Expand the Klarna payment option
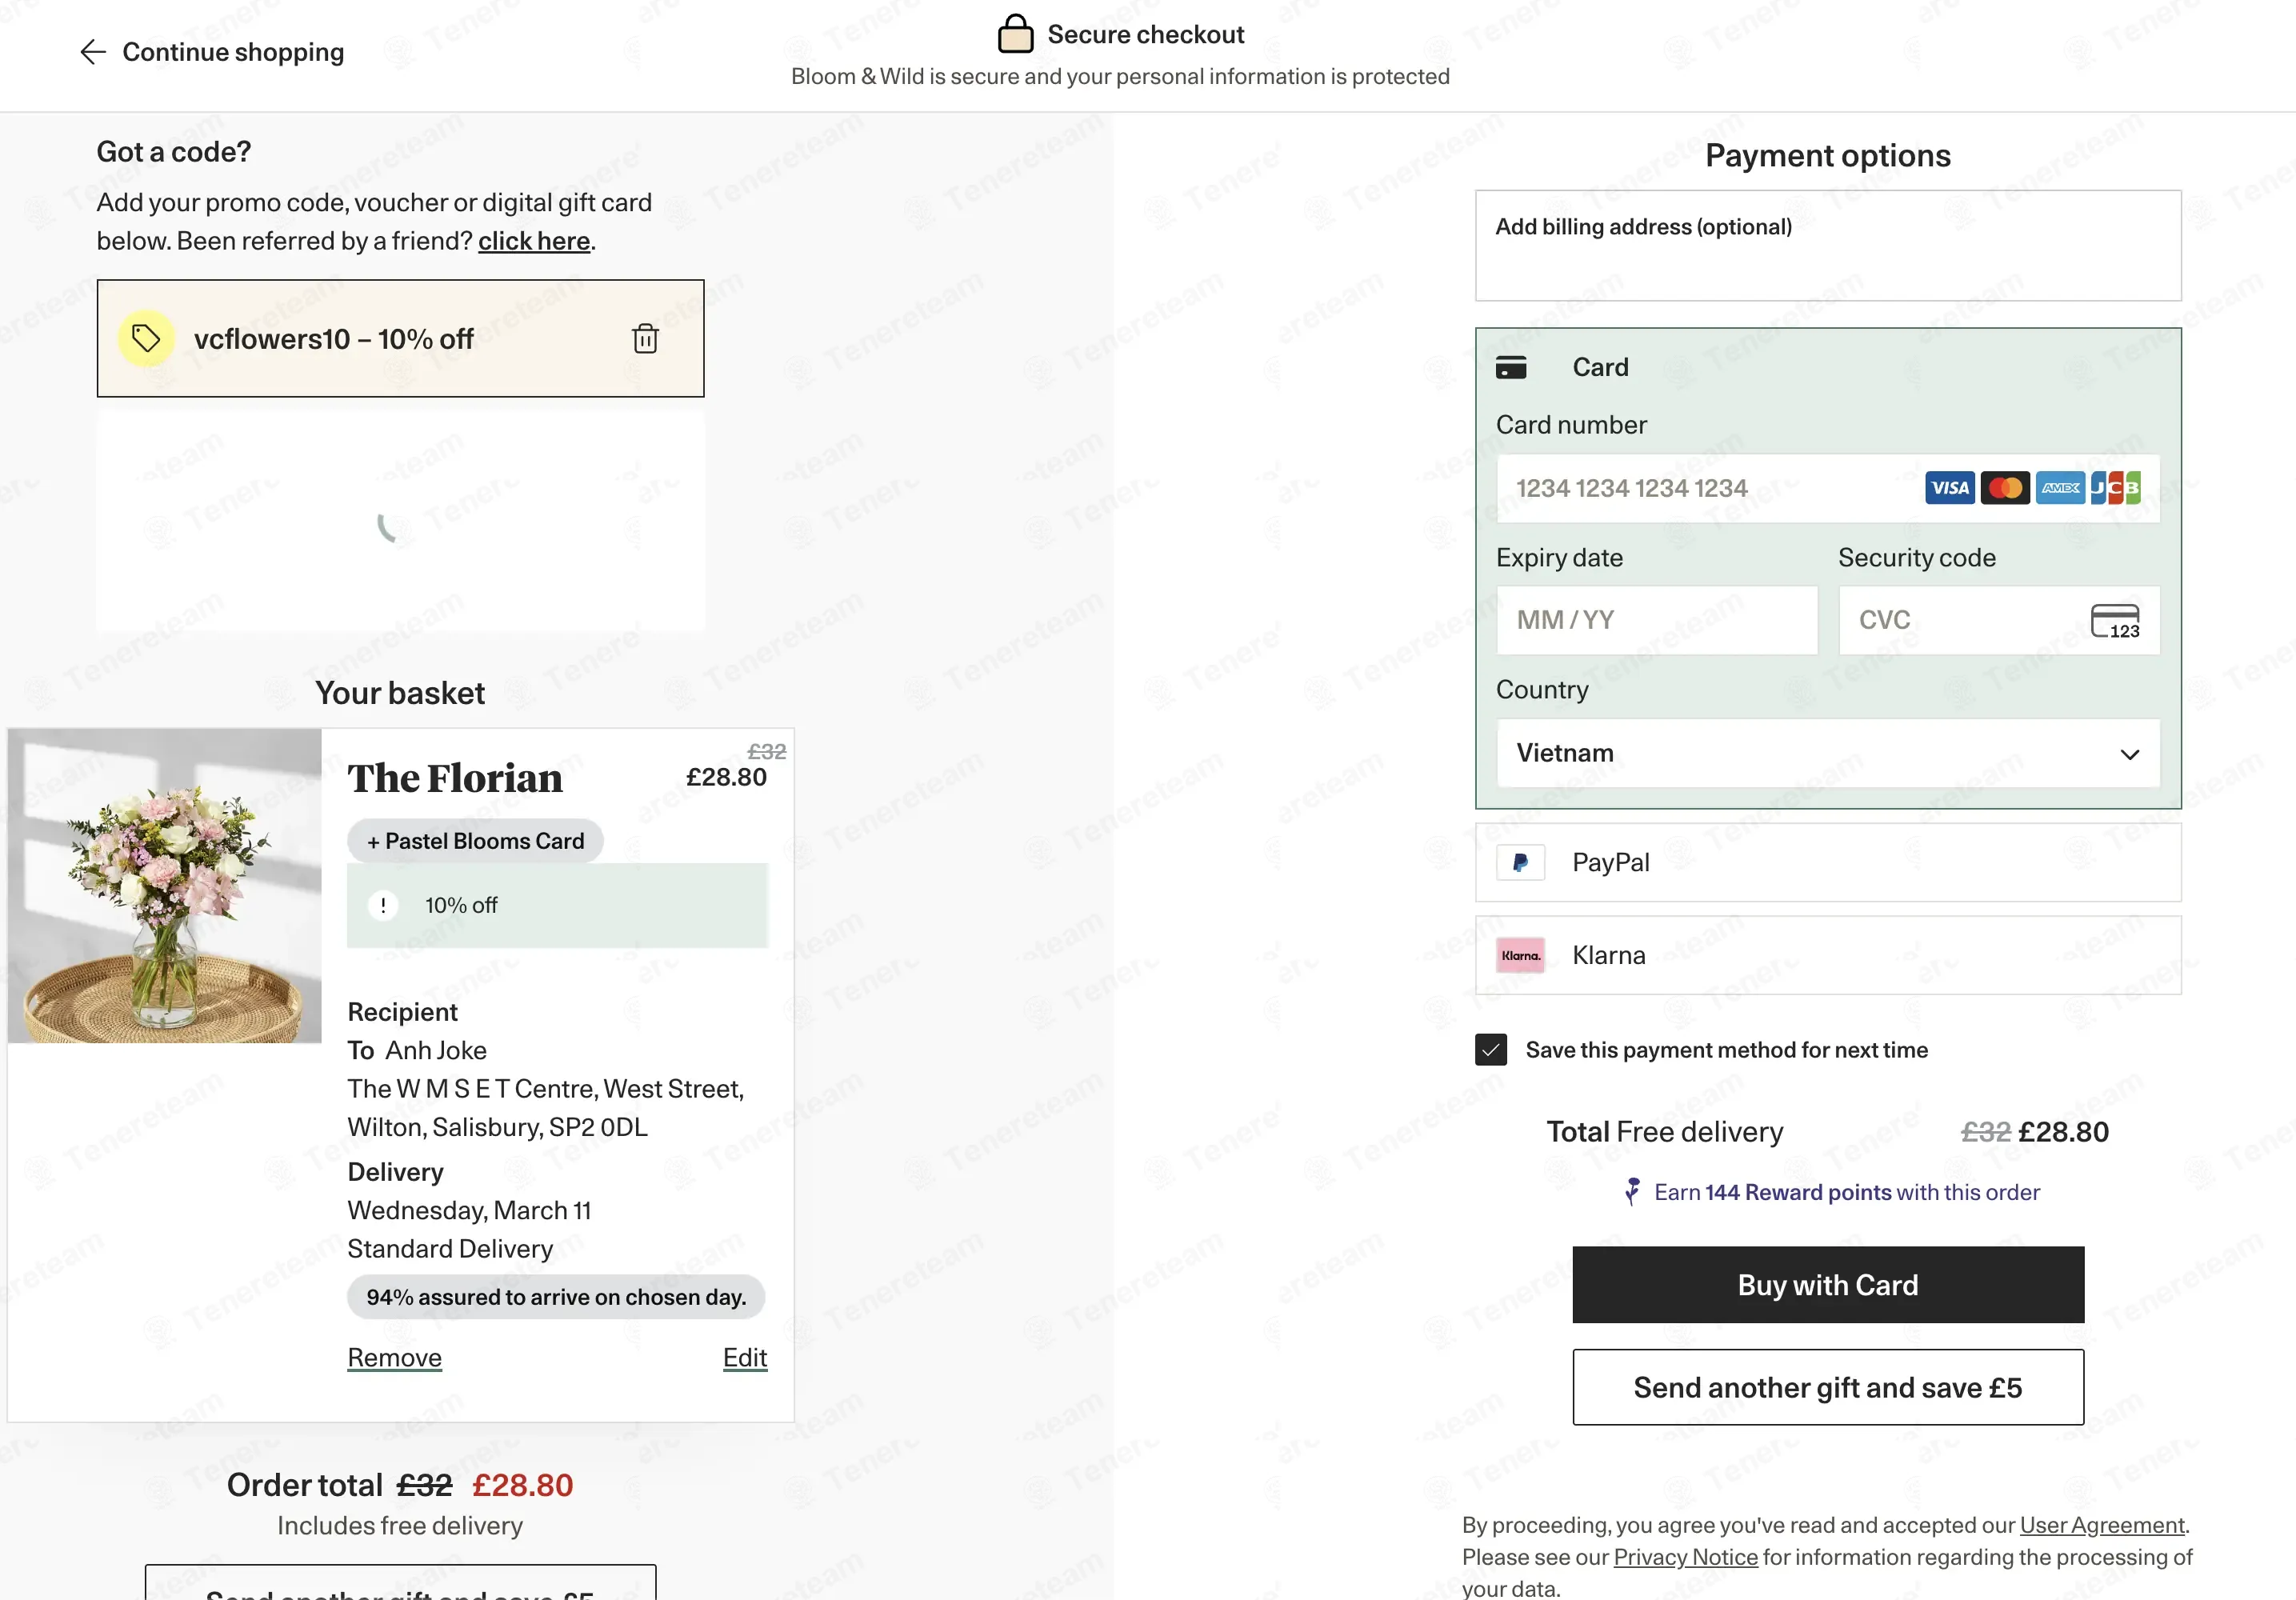 pyautogui.click(x=1827, y=955)
